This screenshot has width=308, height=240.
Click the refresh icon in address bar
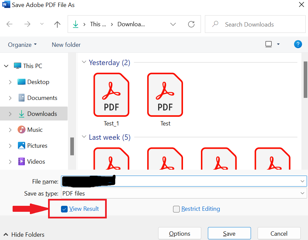pos(192,24)
